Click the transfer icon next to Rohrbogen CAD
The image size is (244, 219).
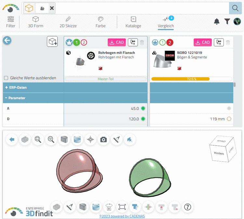click(x=133, y=42)
